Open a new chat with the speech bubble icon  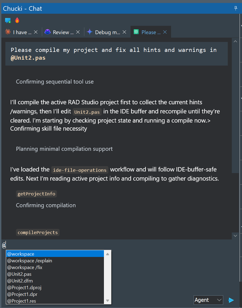[x=8, y=20]
